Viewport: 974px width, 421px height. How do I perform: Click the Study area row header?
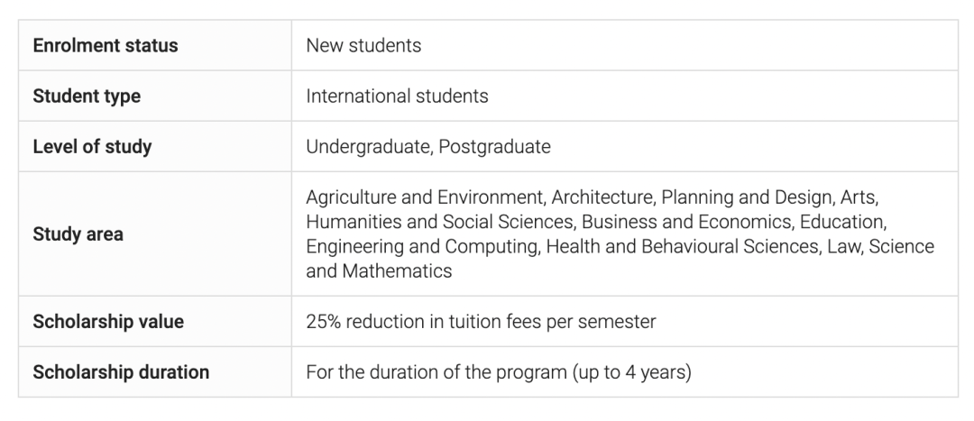point(155,234)
